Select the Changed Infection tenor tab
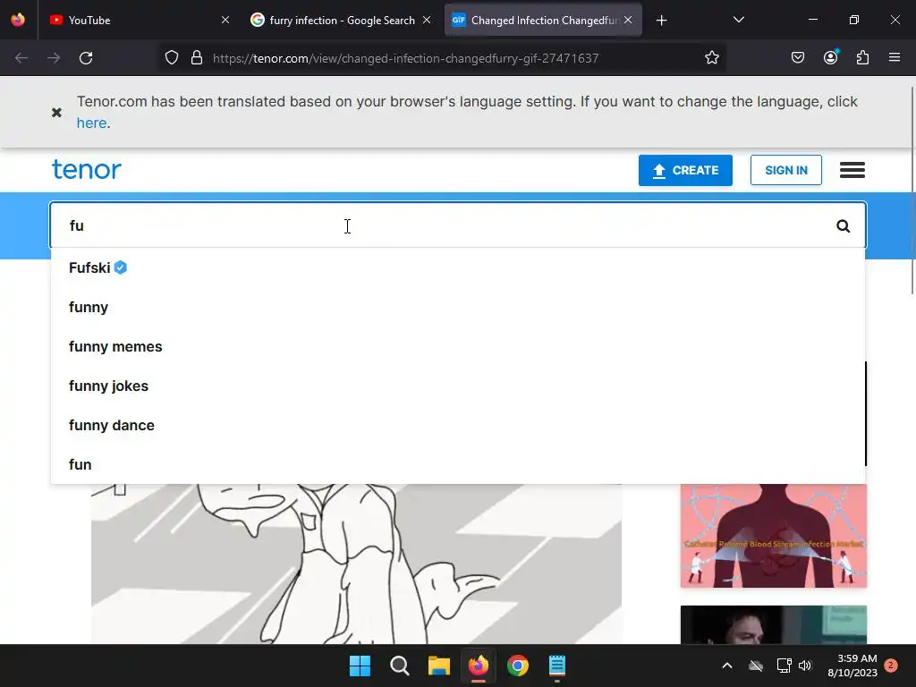This screenshot has height=687, width=916. (x=543, y=20)
